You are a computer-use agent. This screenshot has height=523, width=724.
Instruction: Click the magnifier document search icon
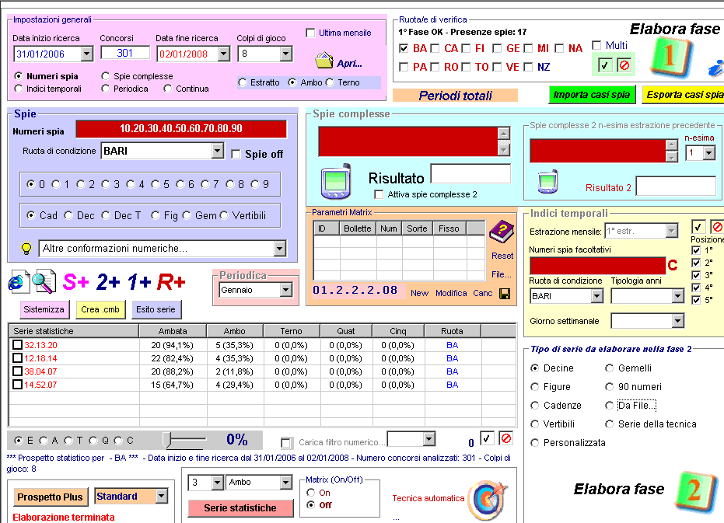click(44, 281)
